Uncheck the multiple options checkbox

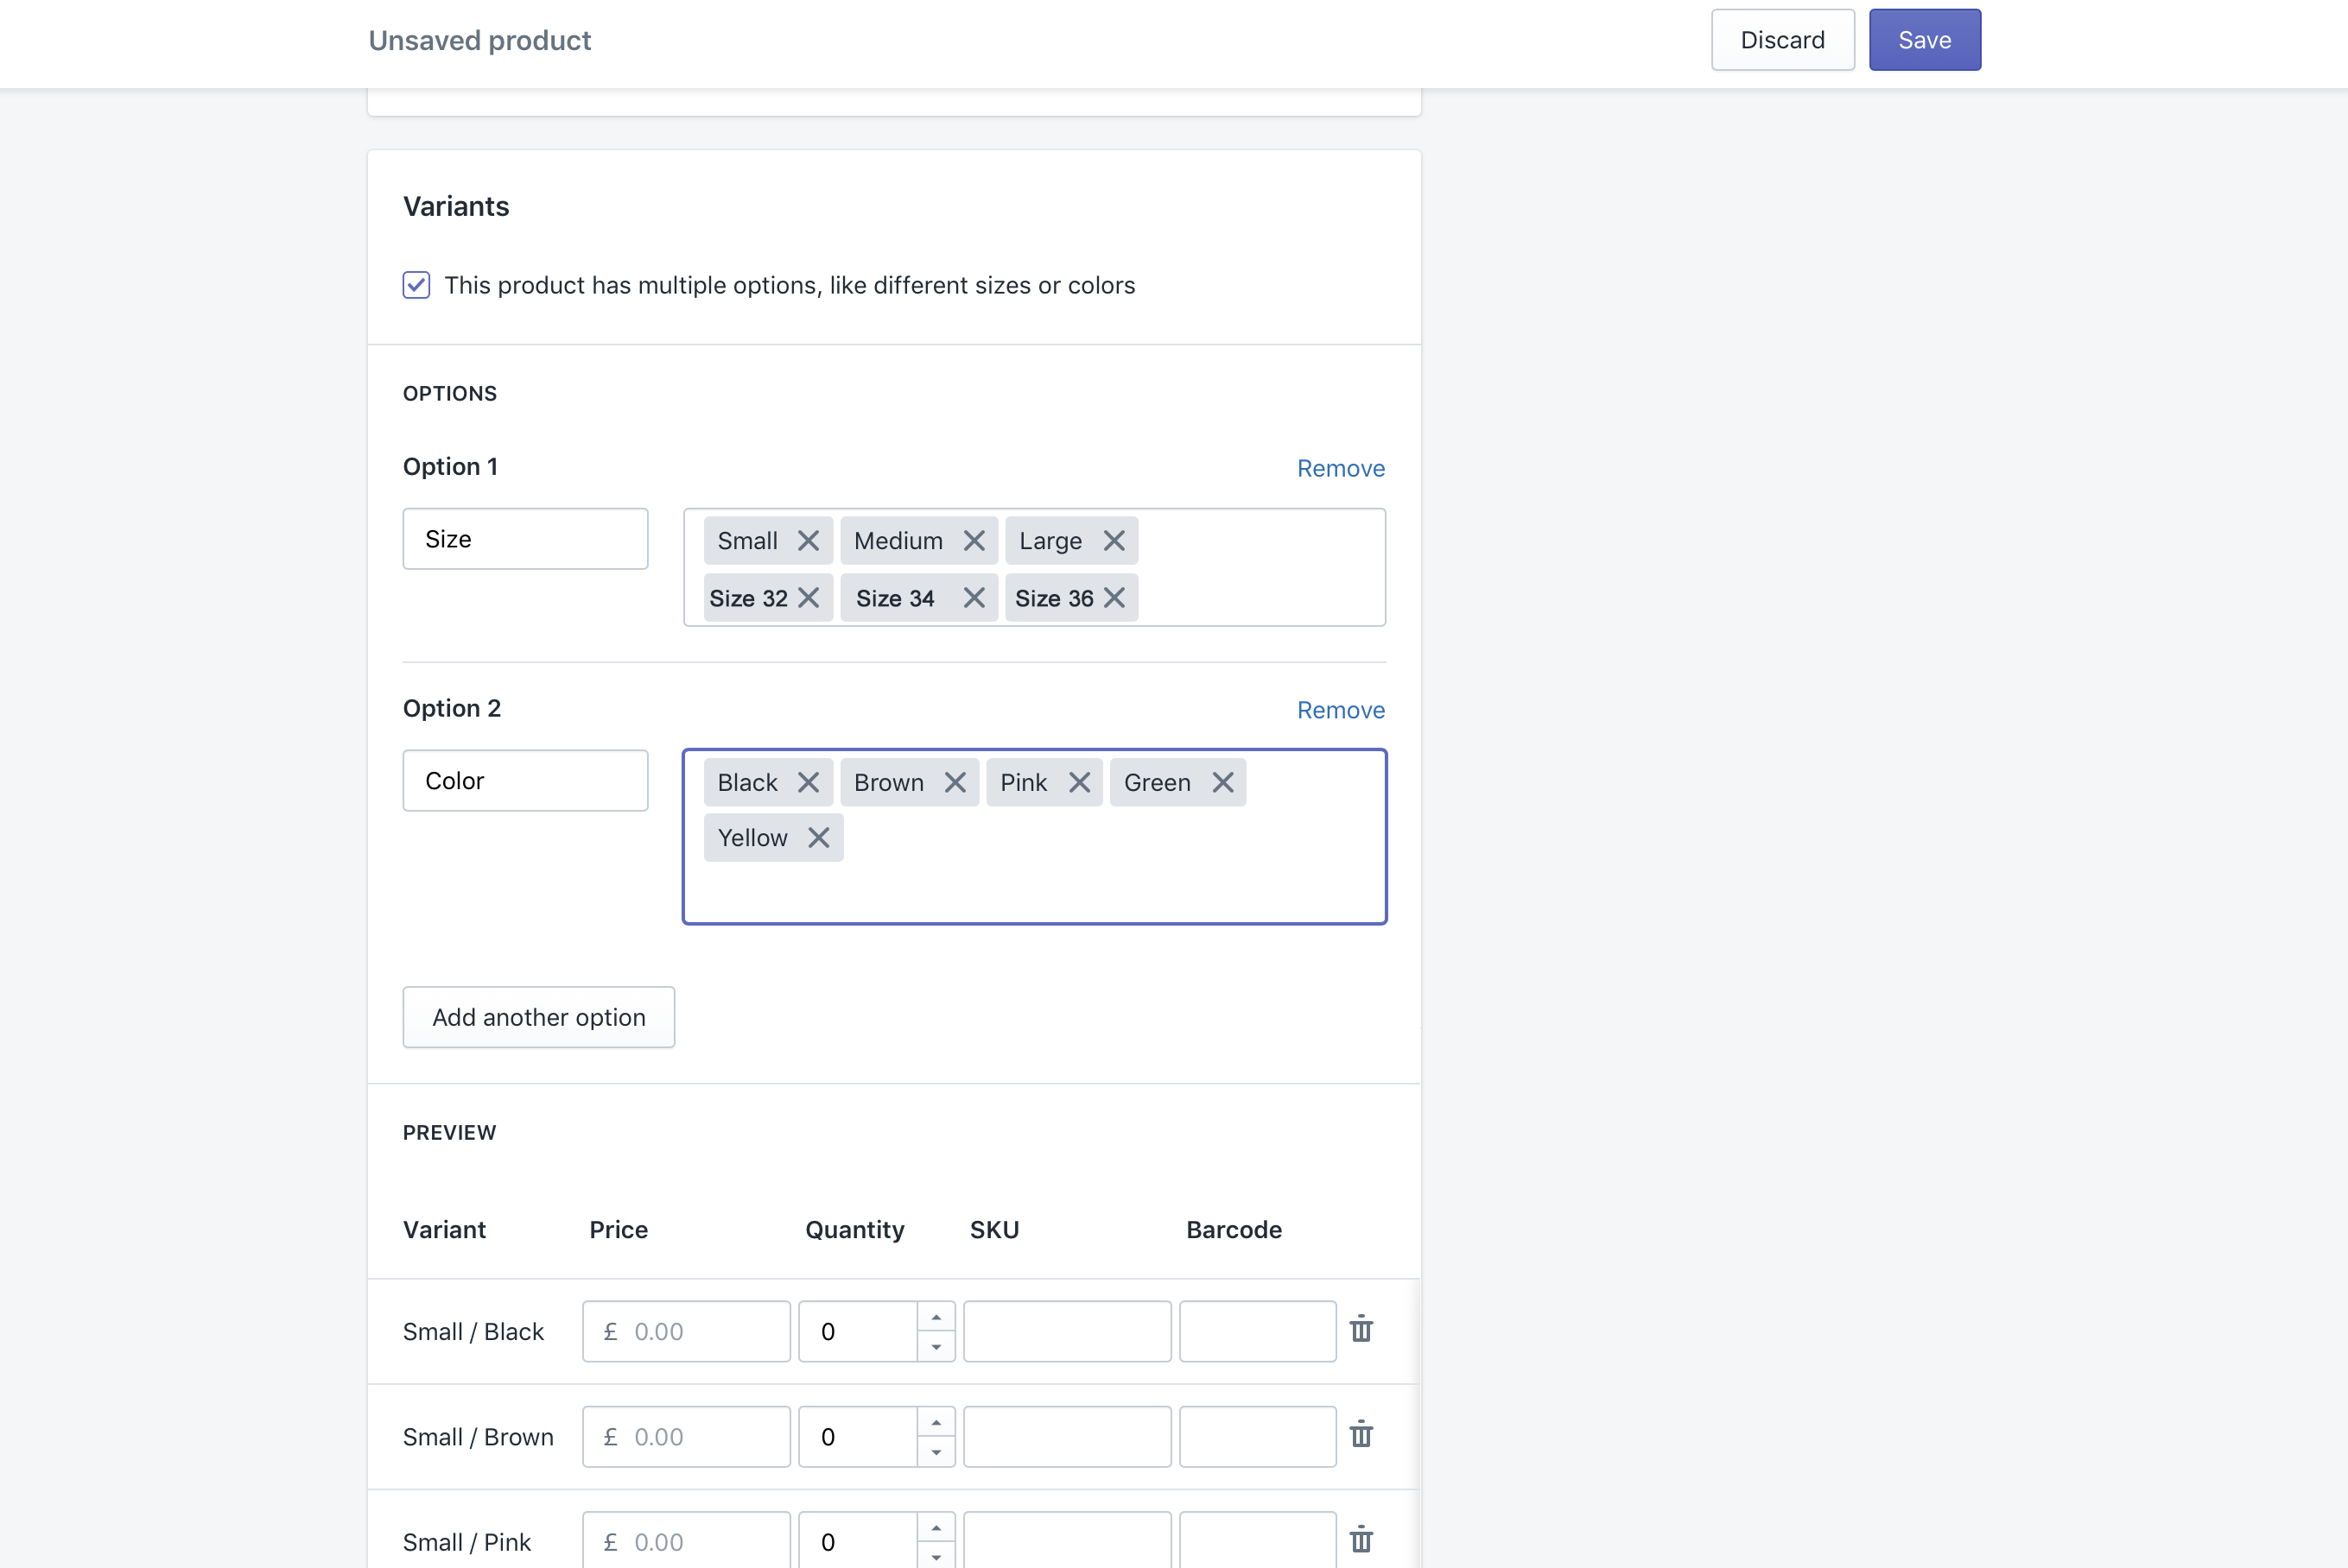coord(416,285)
